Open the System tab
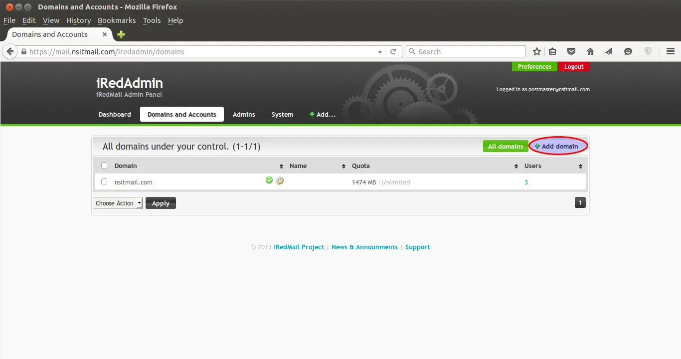 pyautogui.click(x=282, y=114)
